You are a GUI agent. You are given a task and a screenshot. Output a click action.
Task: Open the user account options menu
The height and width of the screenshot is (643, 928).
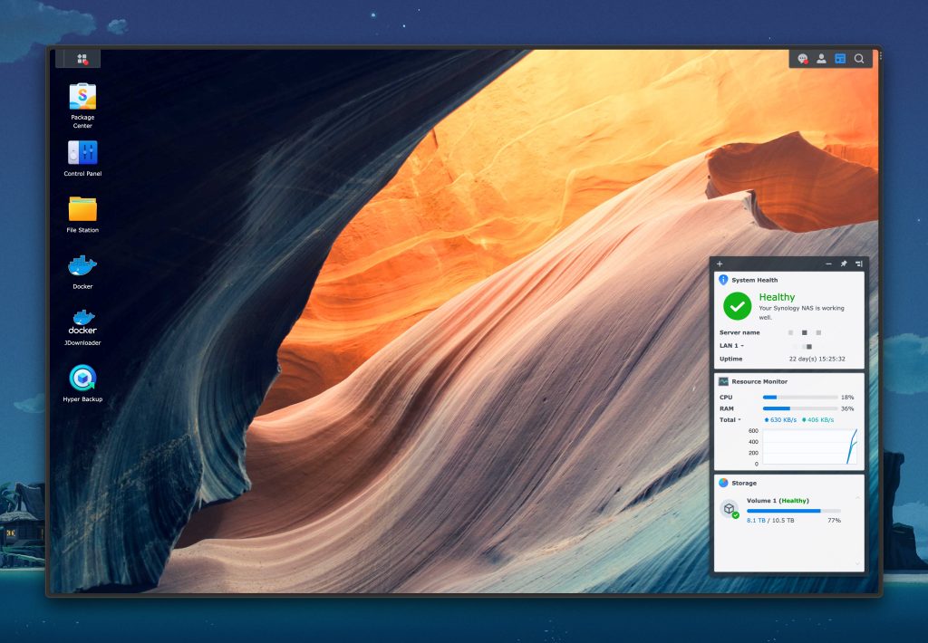coord(821,59)
